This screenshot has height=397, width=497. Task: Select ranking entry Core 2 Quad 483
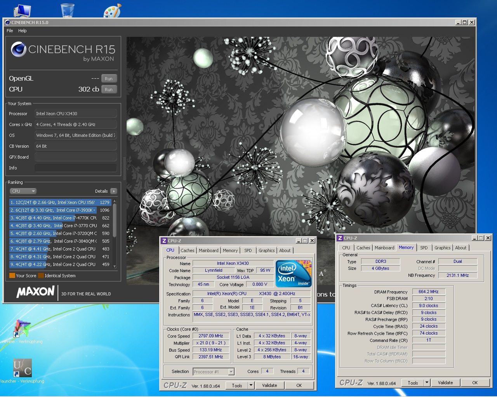pos(60,249)
